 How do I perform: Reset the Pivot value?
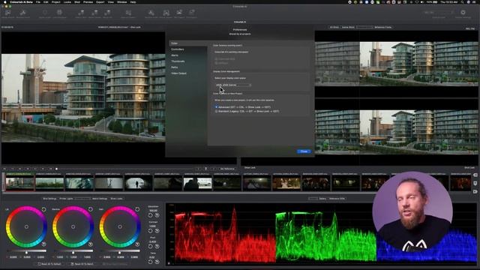point(150,246)
